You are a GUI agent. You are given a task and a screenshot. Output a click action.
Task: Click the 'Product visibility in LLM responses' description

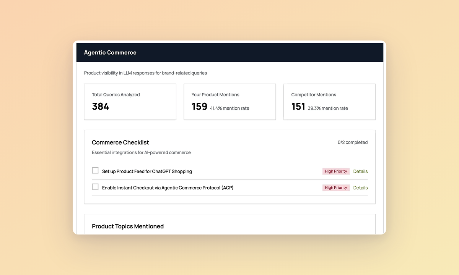(145, 73)
